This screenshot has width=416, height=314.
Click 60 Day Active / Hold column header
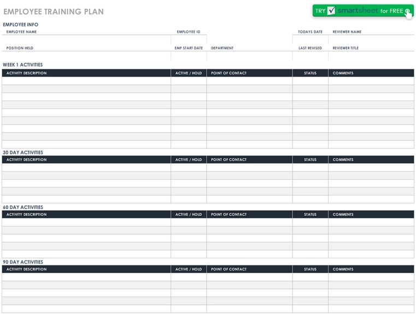click(x=189, y=215)
